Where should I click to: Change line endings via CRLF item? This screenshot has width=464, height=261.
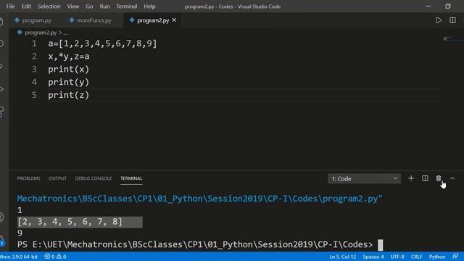tap(416, 257)
